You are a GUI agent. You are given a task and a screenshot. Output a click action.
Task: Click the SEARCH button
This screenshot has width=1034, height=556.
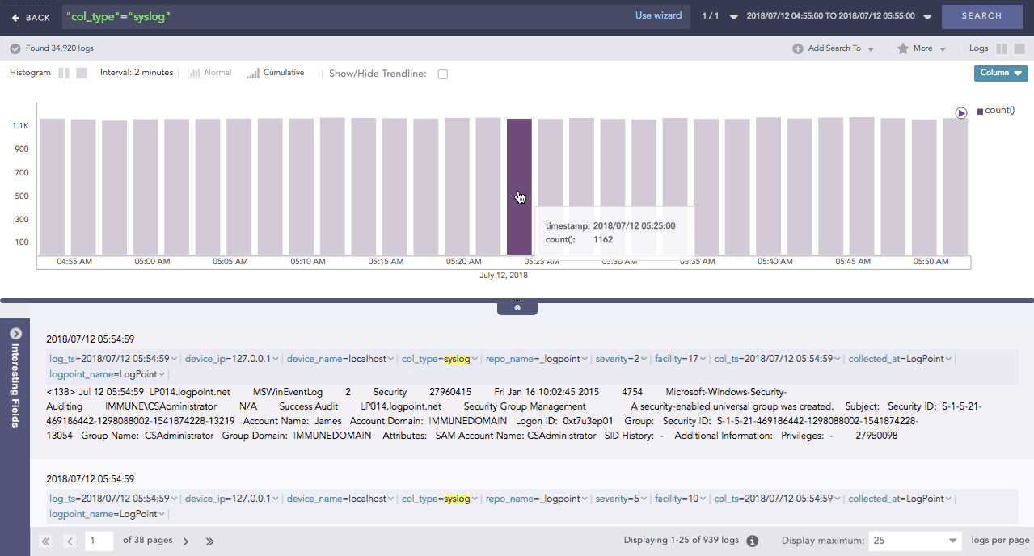tap(981, 15)
